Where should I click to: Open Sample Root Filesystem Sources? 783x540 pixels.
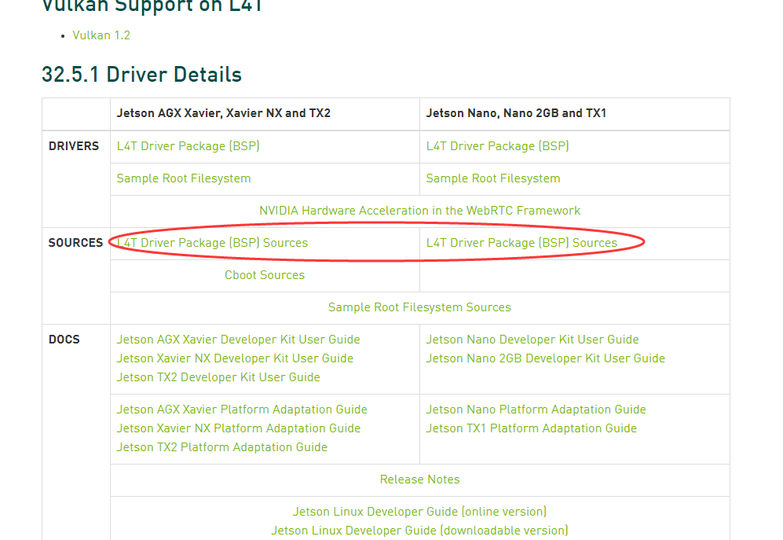[419, 307]
